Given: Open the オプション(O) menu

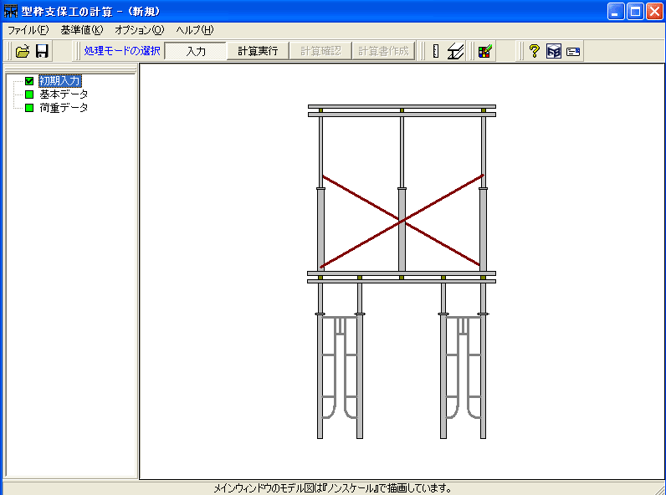Looking at the screenshot, I should tap(140, 30).
